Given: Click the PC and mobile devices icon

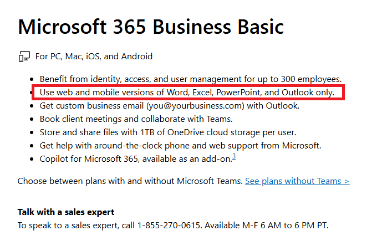Looking at the screenshot, I should 24,57.
